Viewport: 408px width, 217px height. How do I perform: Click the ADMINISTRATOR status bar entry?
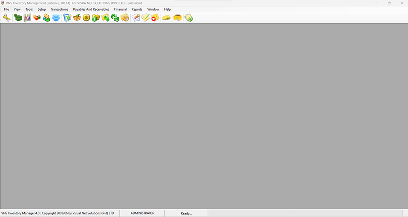click(x=142, y=213)
